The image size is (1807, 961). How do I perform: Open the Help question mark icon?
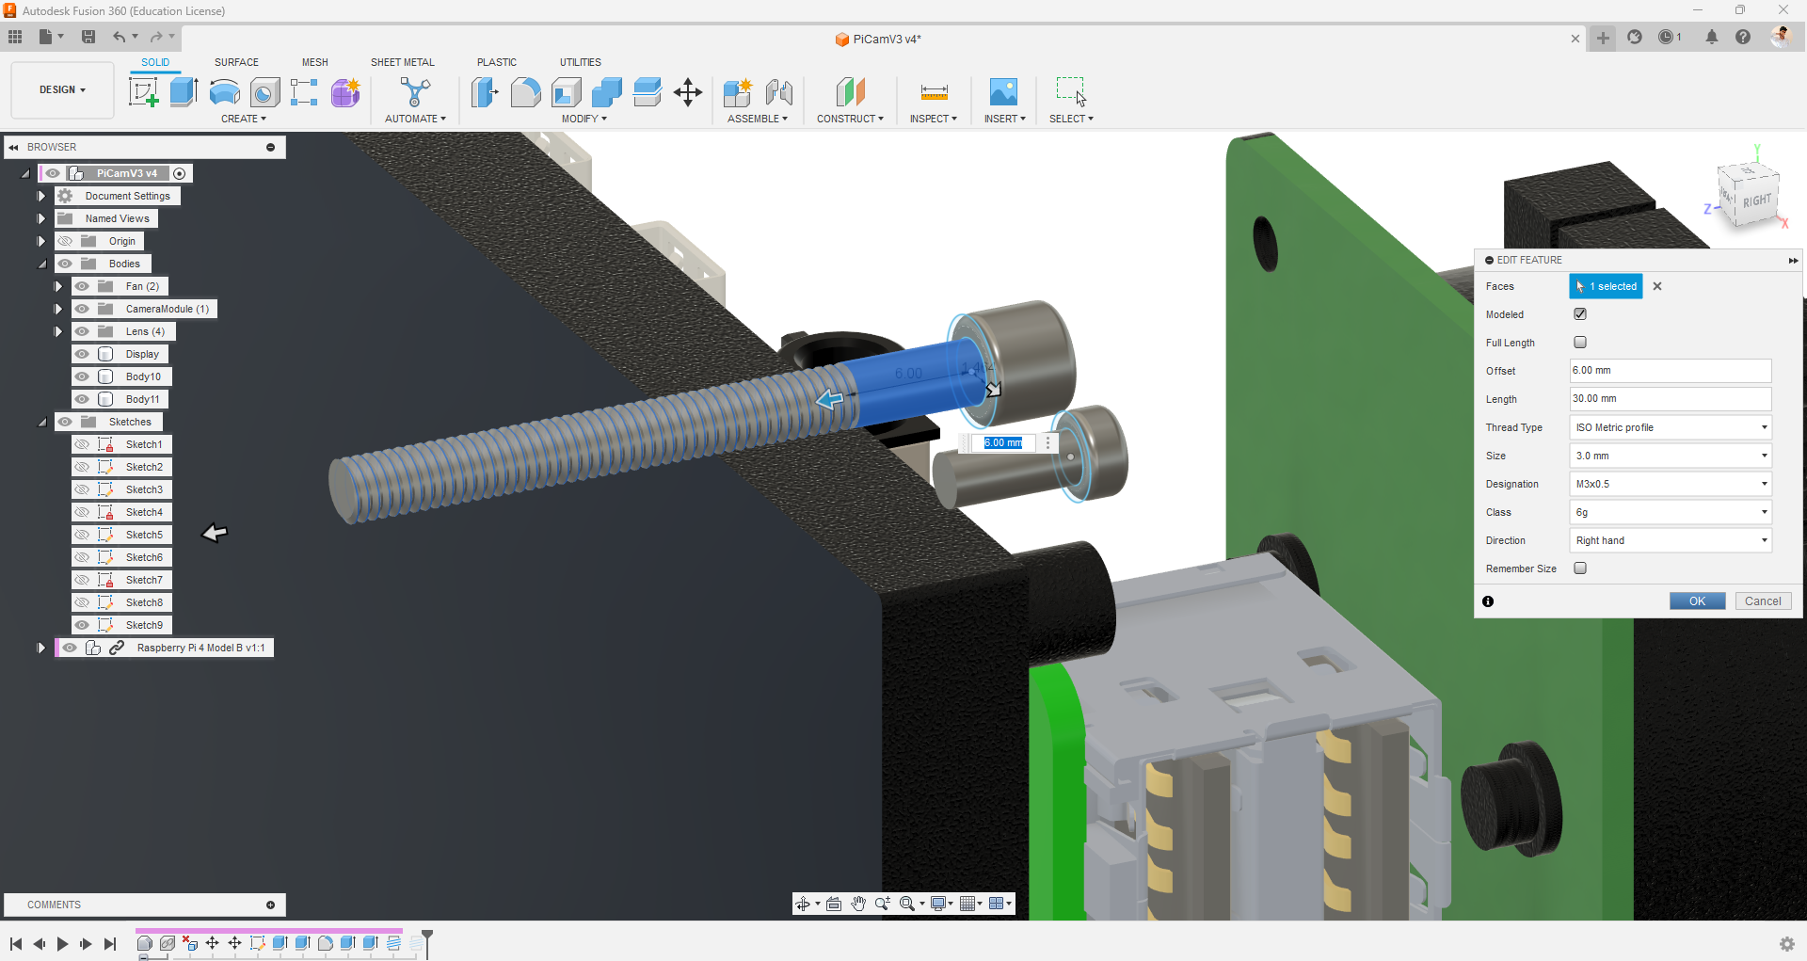(x=1743, y=37)
